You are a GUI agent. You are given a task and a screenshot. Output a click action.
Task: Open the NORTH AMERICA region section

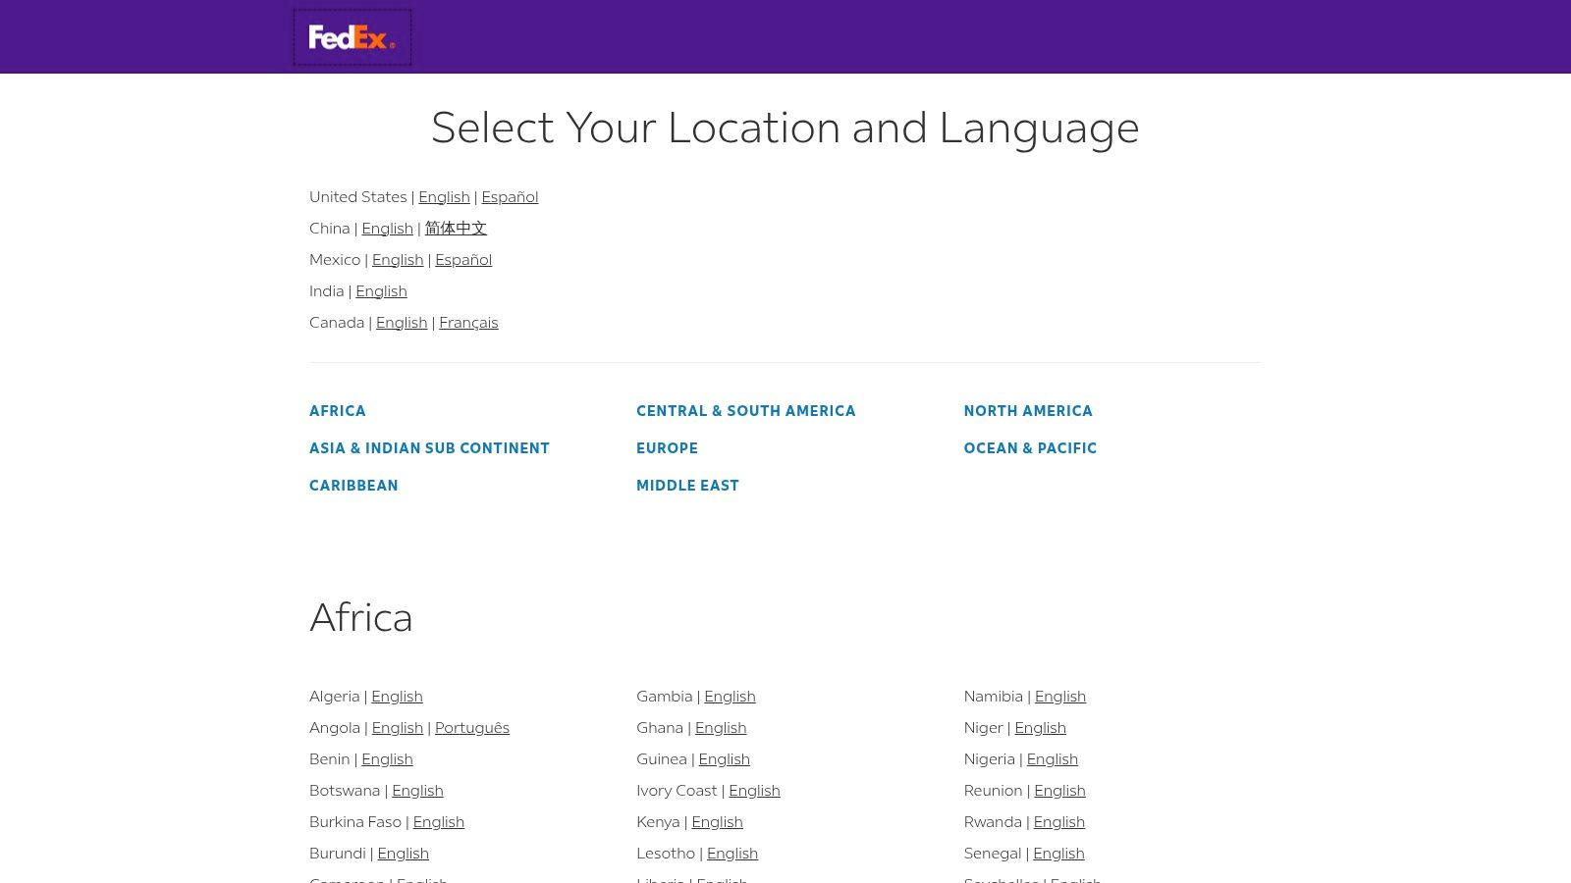(x=1028, y=410)
